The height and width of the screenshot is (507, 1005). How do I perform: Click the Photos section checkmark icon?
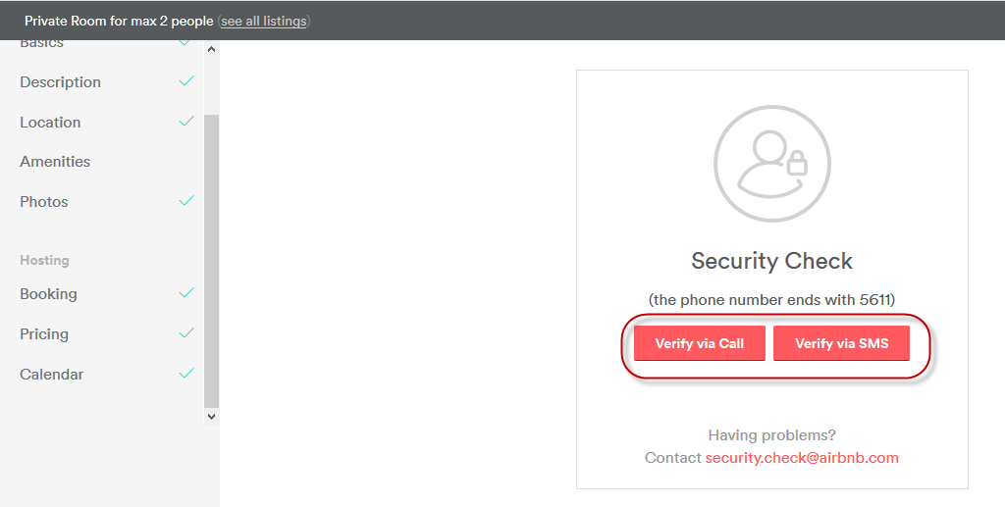pyautogui.click(x=186, y=201)
